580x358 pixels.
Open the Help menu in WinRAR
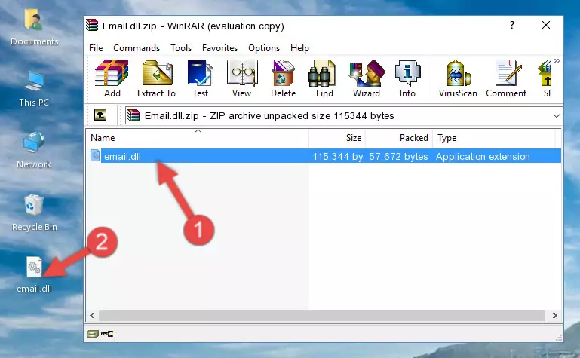pyautogui.click(x=299, y=48)
